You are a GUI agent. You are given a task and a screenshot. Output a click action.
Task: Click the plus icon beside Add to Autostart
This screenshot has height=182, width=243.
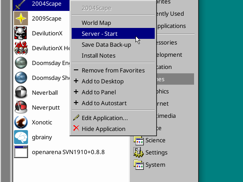[x=76, y=103]
